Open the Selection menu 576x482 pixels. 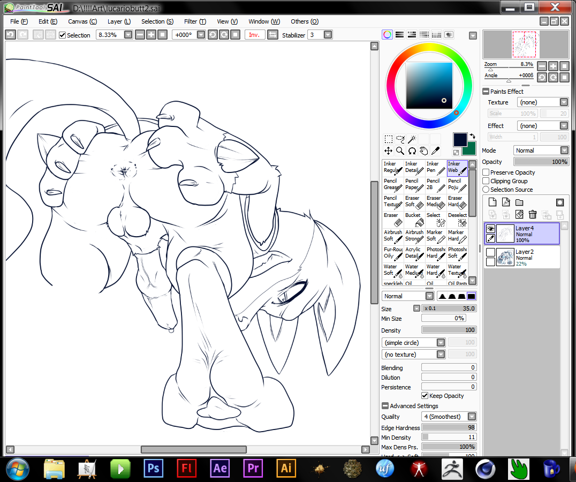tap(157, 21)
